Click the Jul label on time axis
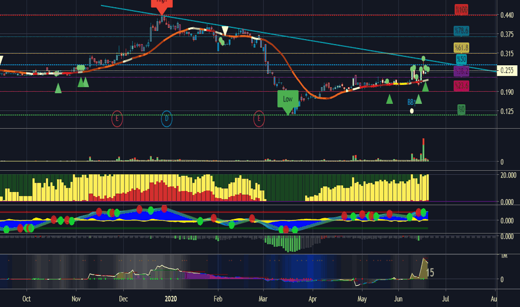Image resolution: width=520 pixels, height=307 pixels. (446, 299)
